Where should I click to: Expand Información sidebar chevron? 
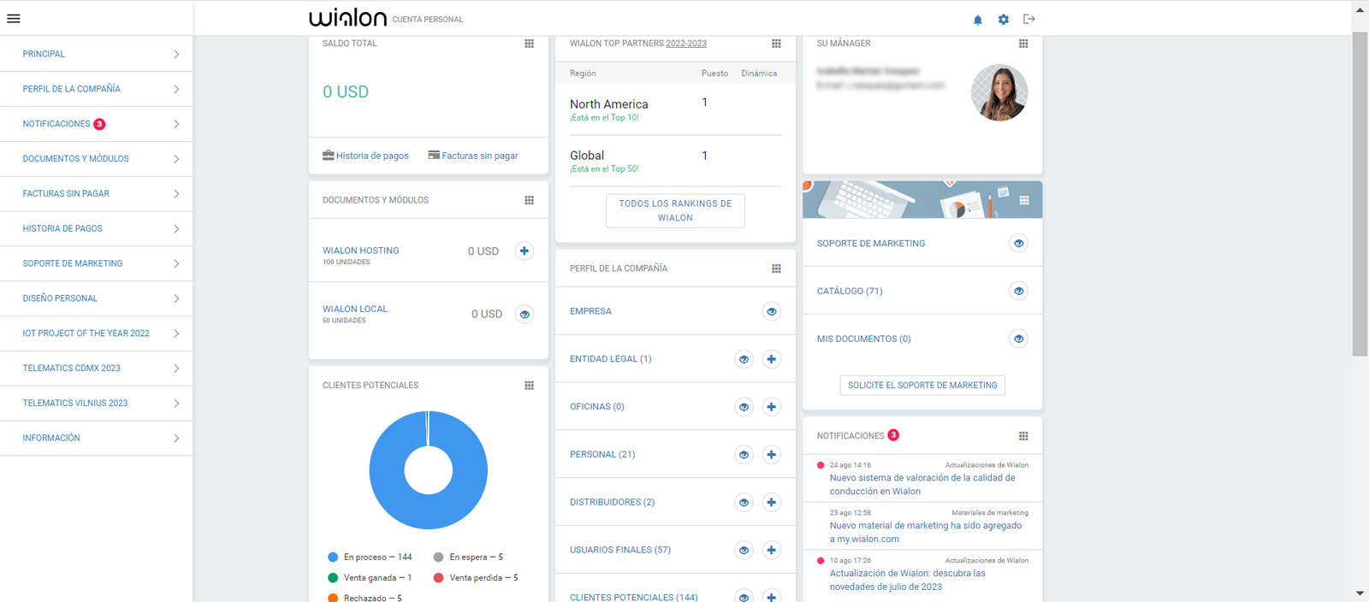(176, 438)
